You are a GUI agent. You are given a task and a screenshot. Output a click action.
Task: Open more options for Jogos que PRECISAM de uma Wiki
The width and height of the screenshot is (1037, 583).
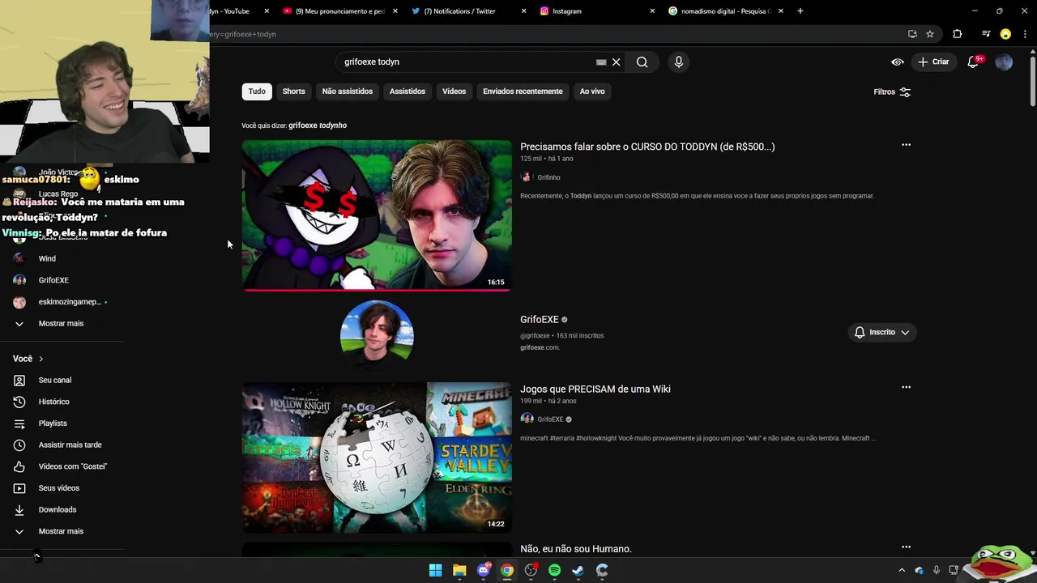(906, 387)
